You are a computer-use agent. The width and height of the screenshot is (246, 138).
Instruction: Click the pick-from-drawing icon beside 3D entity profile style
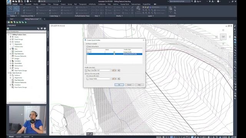coord(119,79)
